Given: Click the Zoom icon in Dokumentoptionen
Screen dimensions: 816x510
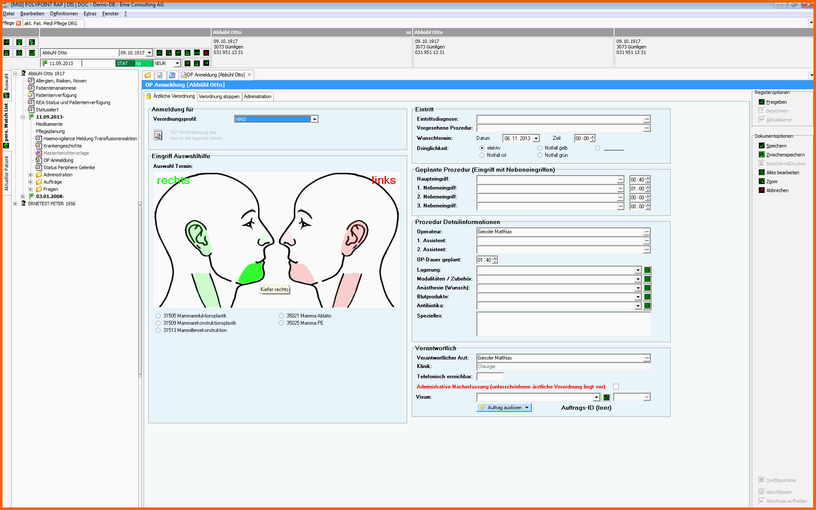Looking at the screenshot, I should (x=762, y=181).
